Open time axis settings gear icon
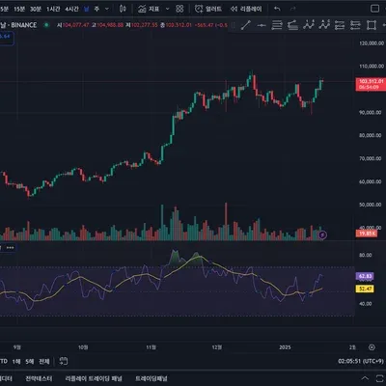This screenshot has width=386, height=386. pyautogui.click(x=372, y=347)
